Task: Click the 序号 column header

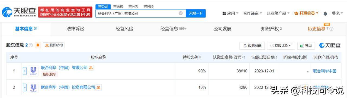Action: [14, 57]
